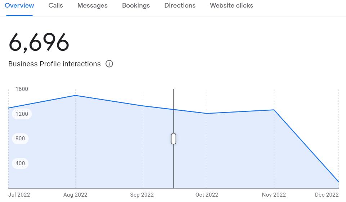Select the Oct 2022 data point on the line

tap(207, 113)
